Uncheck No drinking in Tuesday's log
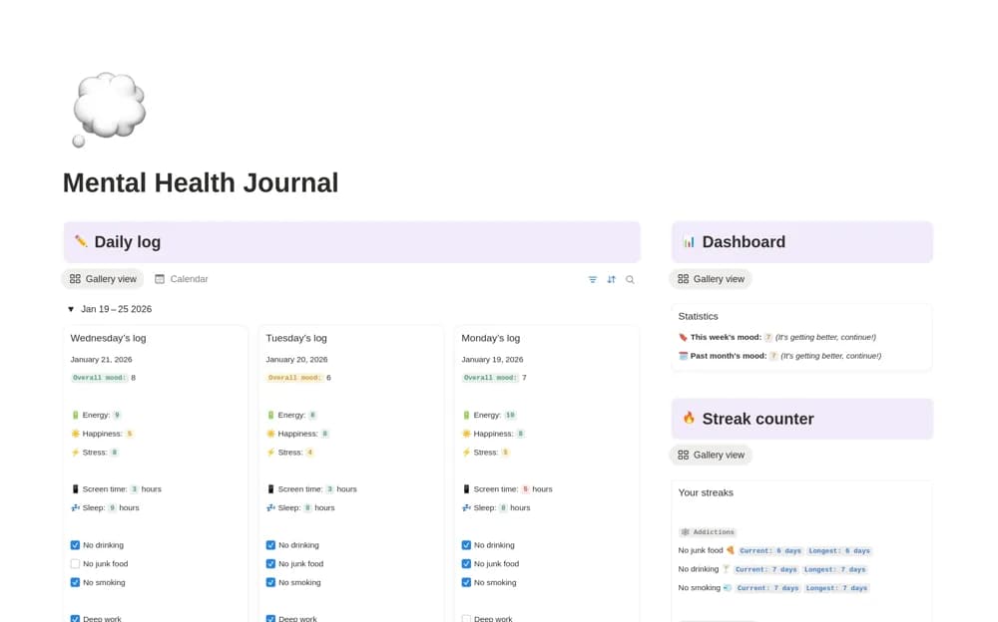998x622 pixels. tap(270, 545)
